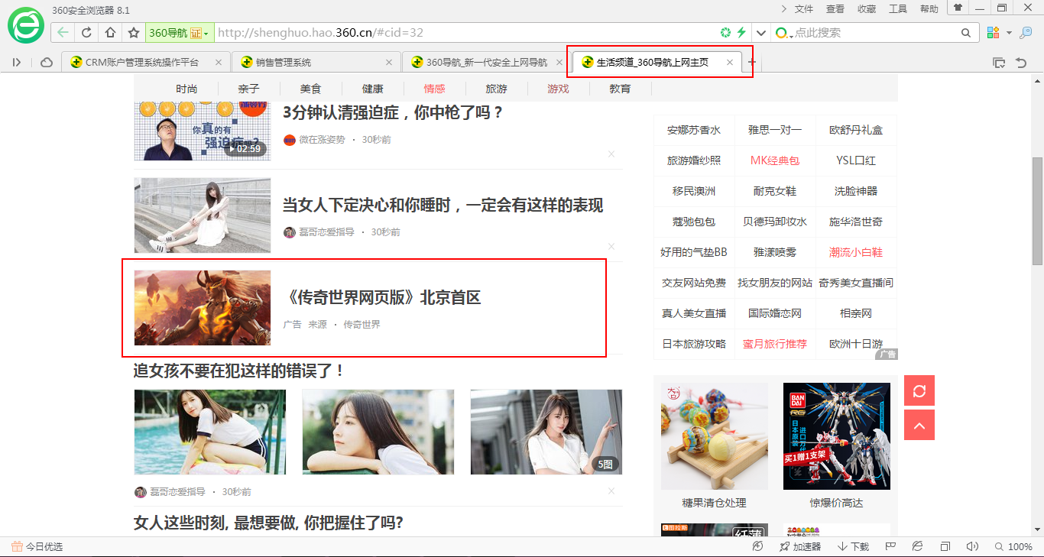Toggle the browser sound mute icon

coord(972,546)
